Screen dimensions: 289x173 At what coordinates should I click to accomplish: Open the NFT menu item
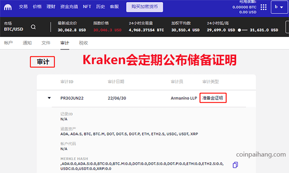pyautogui.click(x=87, y=7)
